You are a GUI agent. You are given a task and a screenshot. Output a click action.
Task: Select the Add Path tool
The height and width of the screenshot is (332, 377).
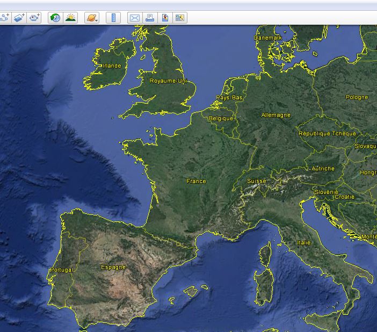pos(5,18)
